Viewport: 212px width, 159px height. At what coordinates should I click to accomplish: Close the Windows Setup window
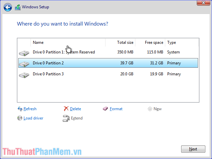(x=203, y=3)
